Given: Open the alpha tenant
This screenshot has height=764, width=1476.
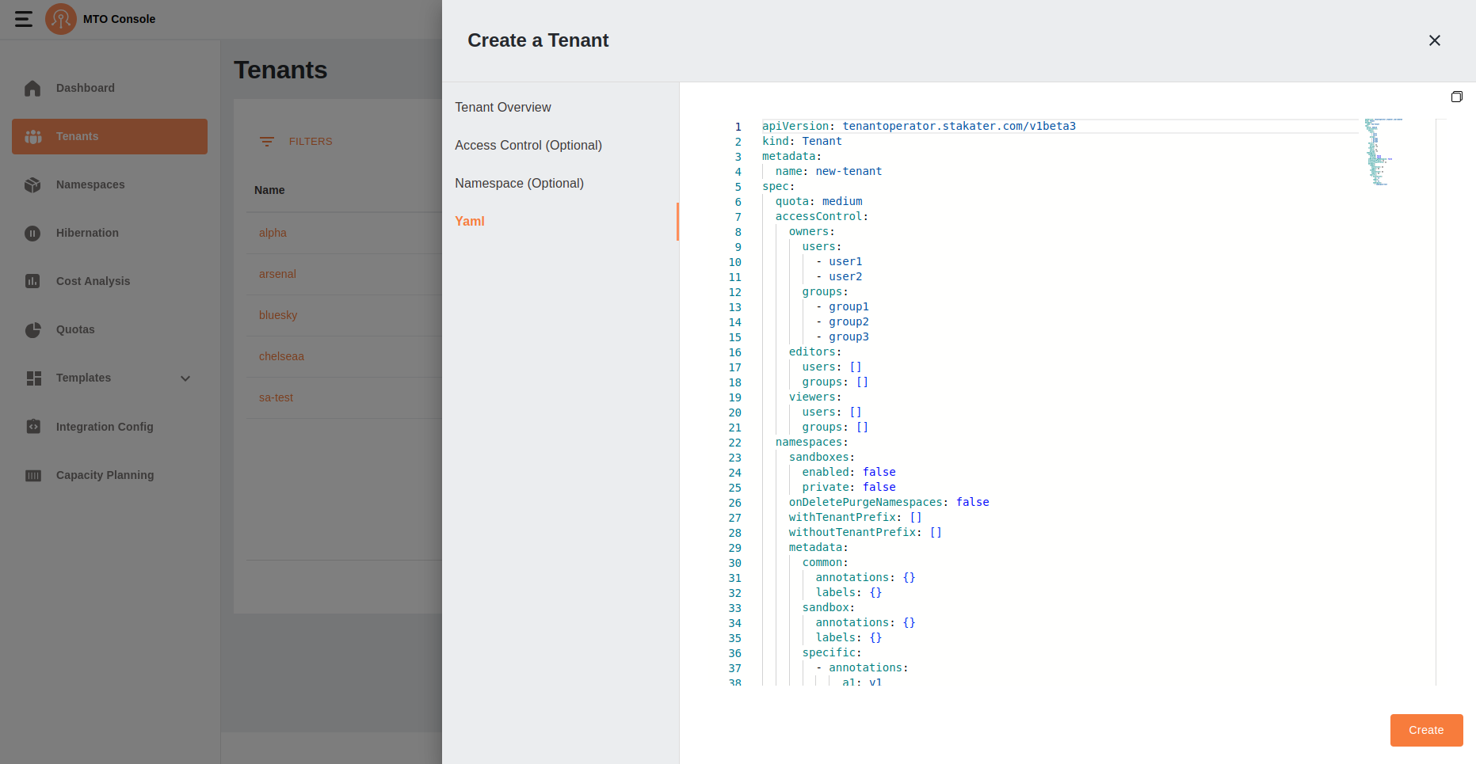Looking at the screenshot, I should (x=273, y=233).
